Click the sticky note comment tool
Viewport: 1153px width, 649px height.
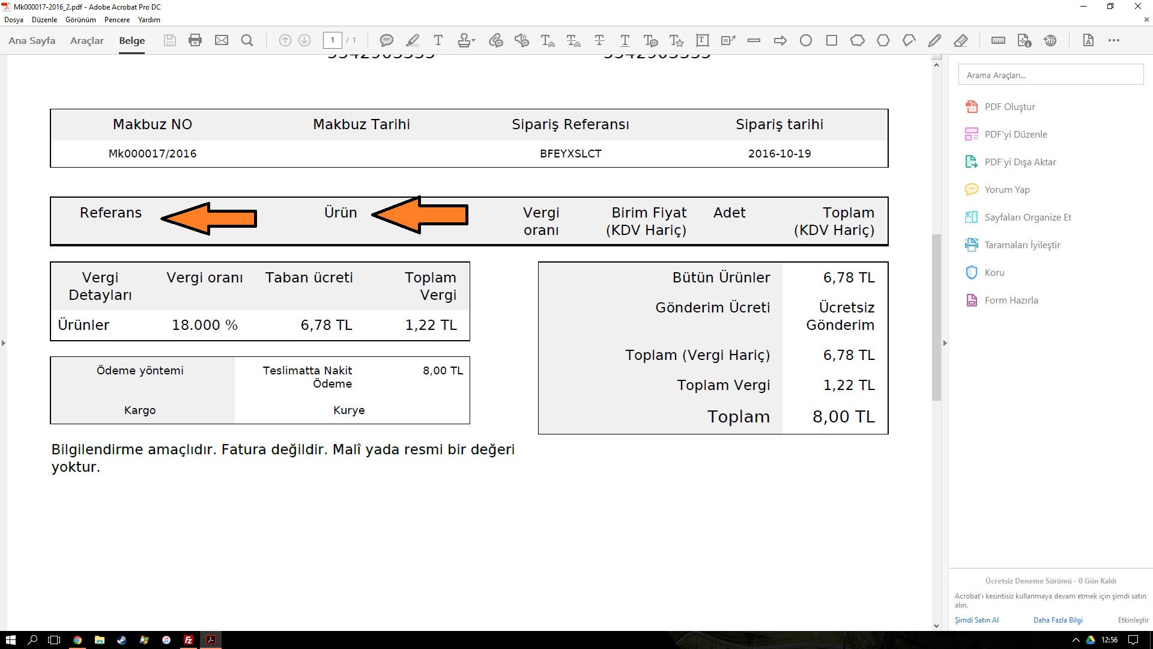[x=386, y=40]
